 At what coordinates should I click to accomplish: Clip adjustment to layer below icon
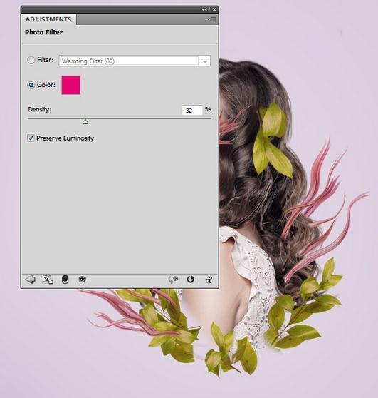tap(65, 280)
